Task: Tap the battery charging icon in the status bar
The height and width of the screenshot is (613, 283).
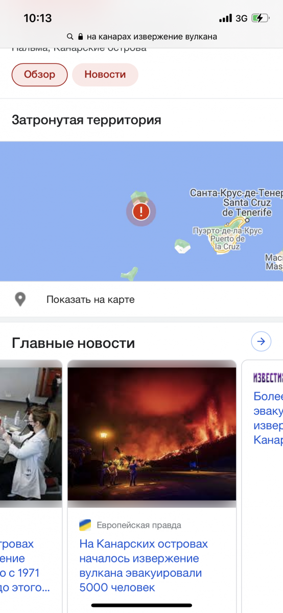Action: [x=260, y=18]
